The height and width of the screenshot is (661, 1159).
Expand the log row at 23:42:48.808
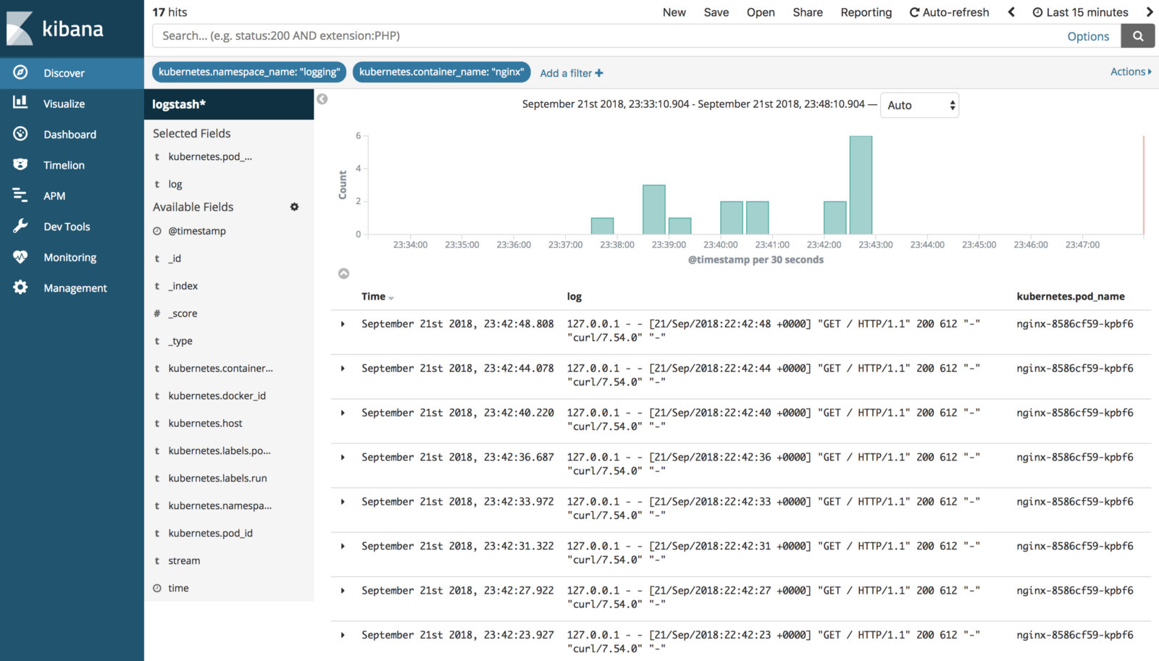[343, 324]
